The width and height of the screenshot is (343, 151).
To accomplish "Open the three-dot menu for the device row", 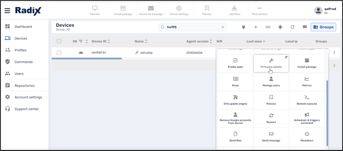I will click(x=334, y=53).
